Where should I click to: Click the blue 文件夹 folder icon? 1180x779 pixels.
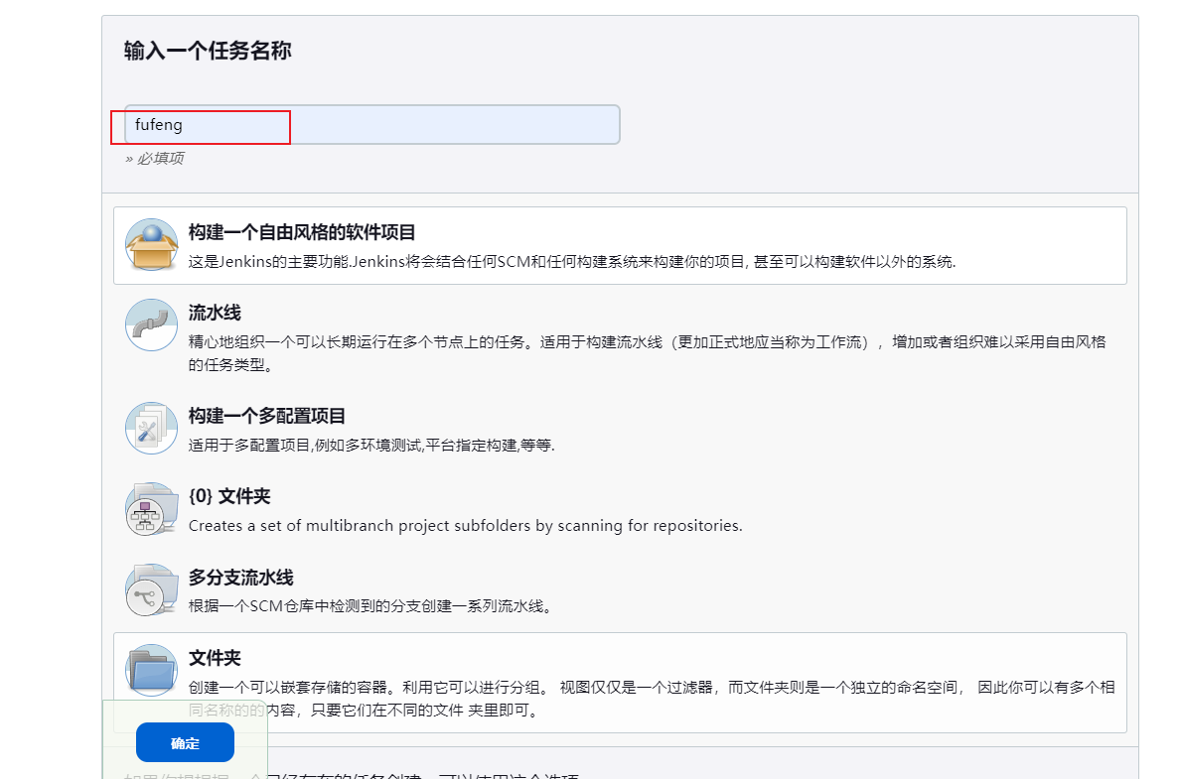[151, 670]
